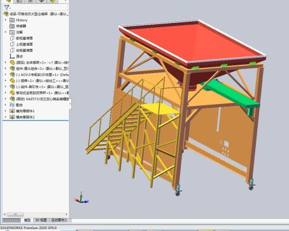Click the 镜向零部件1 mirror feature icon
Image resolution: width=289 pixels, height=231 pixels.
(x=12, y=111)
